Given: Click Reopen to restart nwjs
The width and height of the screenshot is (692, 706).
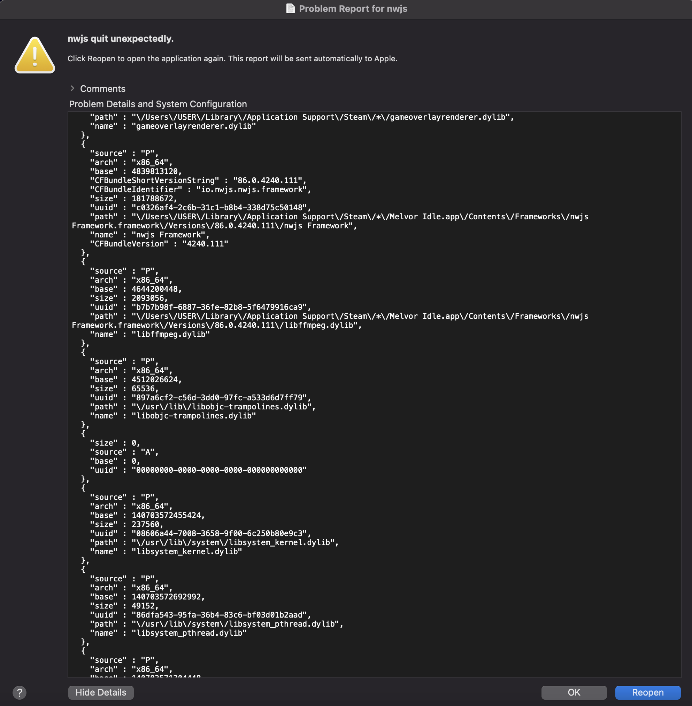Looking at the screenshot, I should (648, 692).
